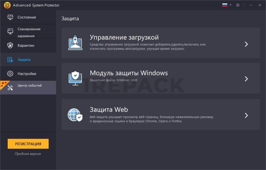
Task: Click the monitor shield icon for Windows module
Action: pyautogui.click(x=75, y=78)
